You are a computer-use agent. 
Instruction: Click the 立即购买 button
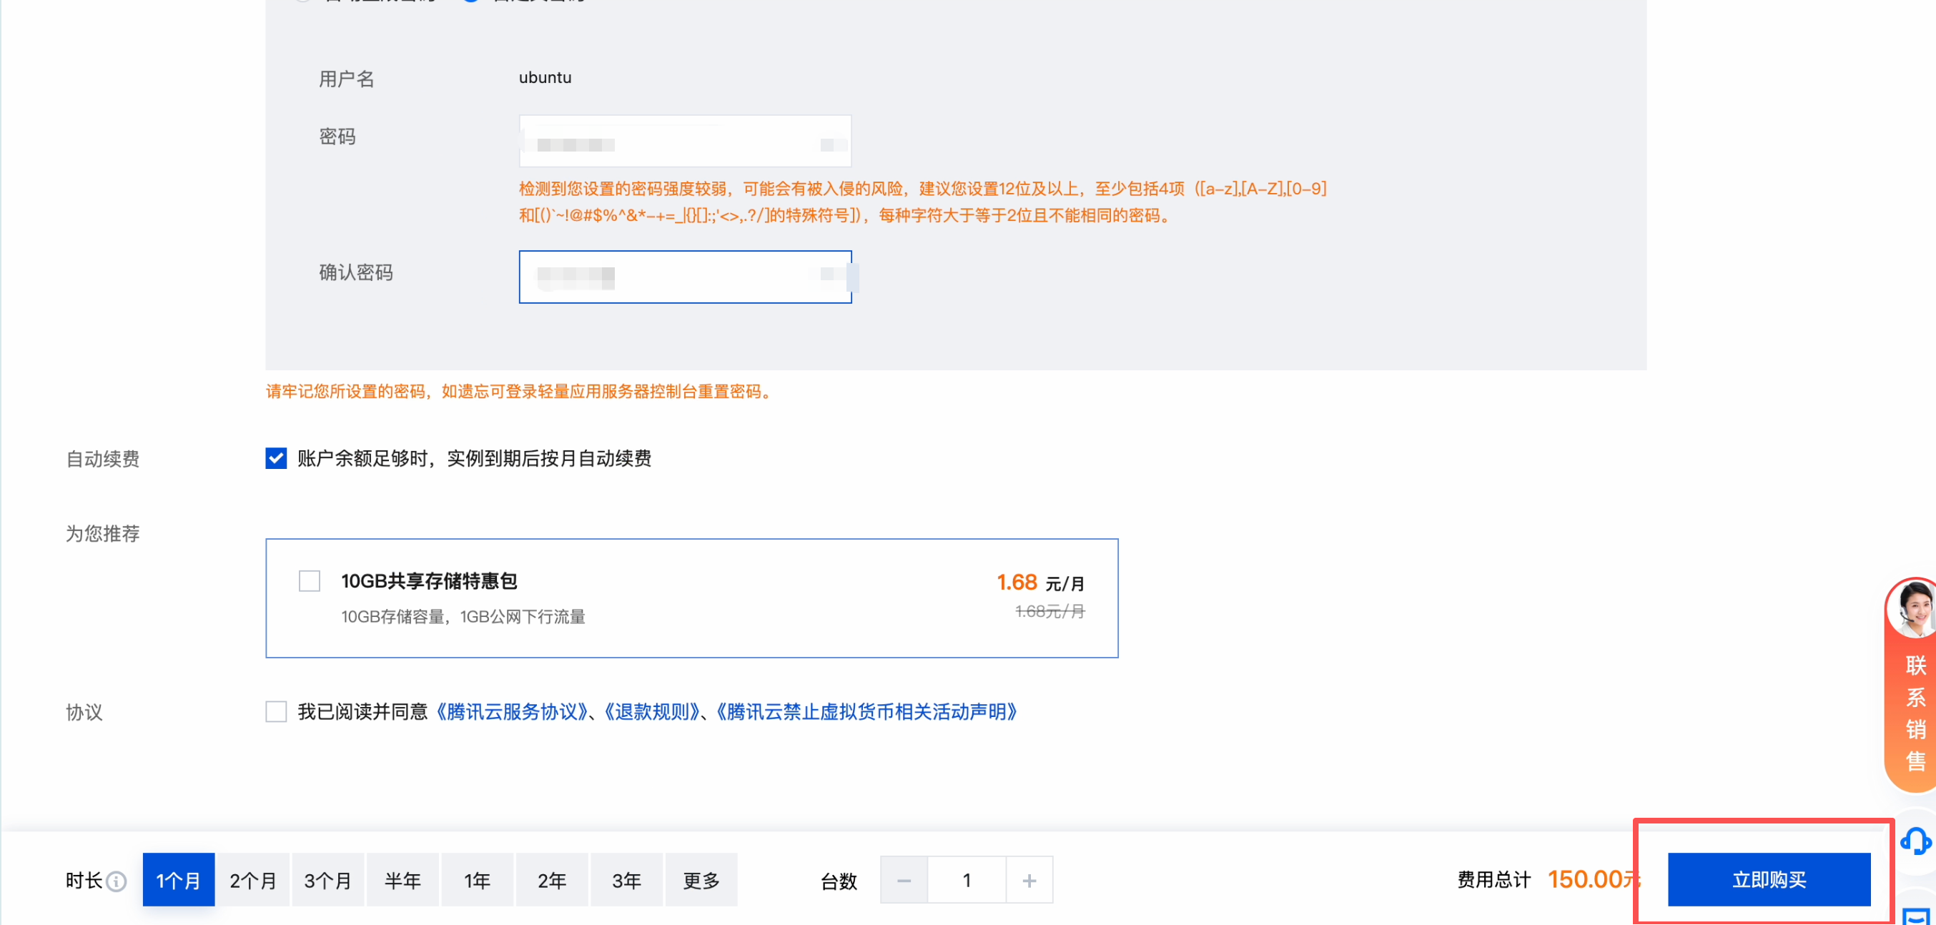(1769, 879)
